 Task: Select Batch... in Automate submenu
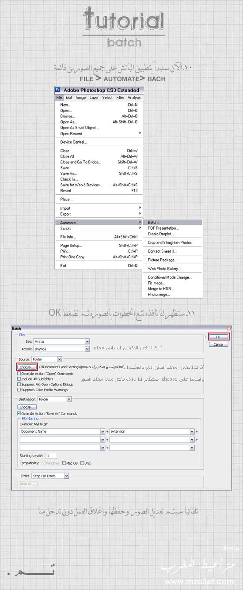coord(173,223)
